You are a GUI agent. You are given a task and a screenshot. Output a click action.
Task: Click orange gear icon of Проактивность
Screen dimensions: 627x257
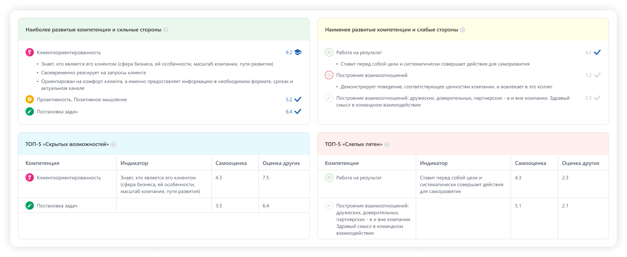(x=30, y=99)
